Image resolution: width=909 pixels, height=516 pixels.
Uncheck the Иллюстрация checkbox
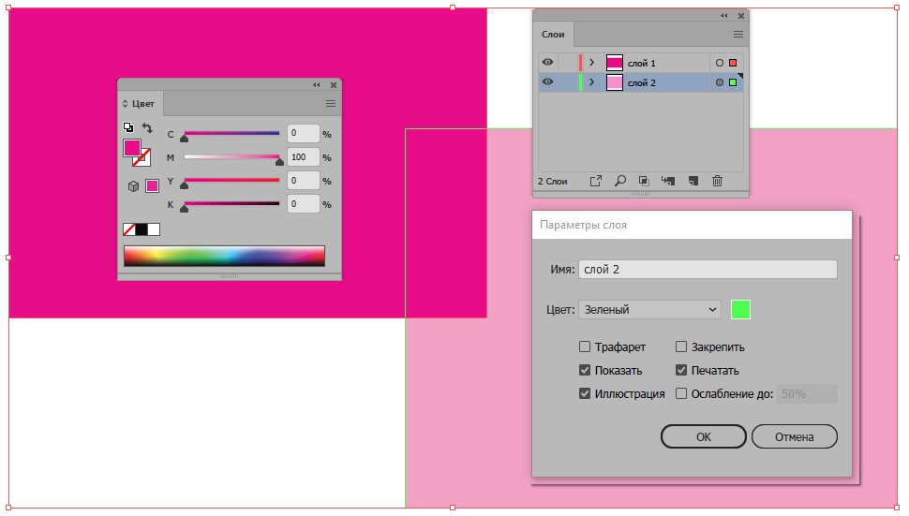pos(585,393)
